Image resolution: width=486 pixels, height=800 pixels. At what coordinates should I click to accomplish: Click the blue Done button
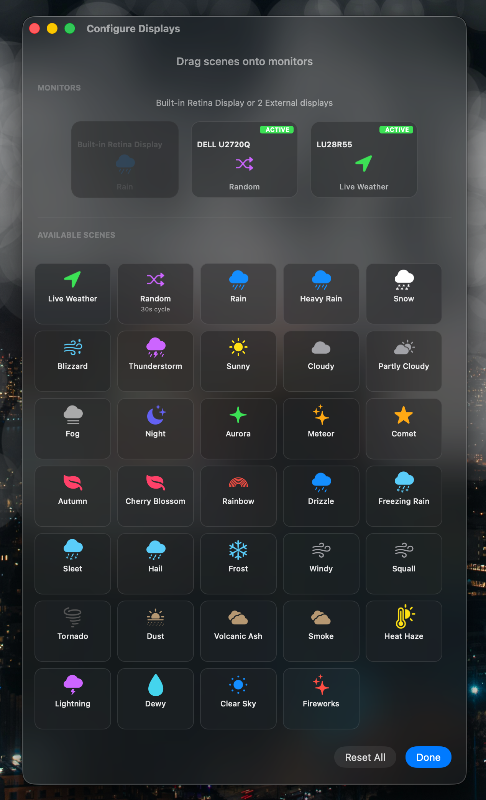click(429, 757)
